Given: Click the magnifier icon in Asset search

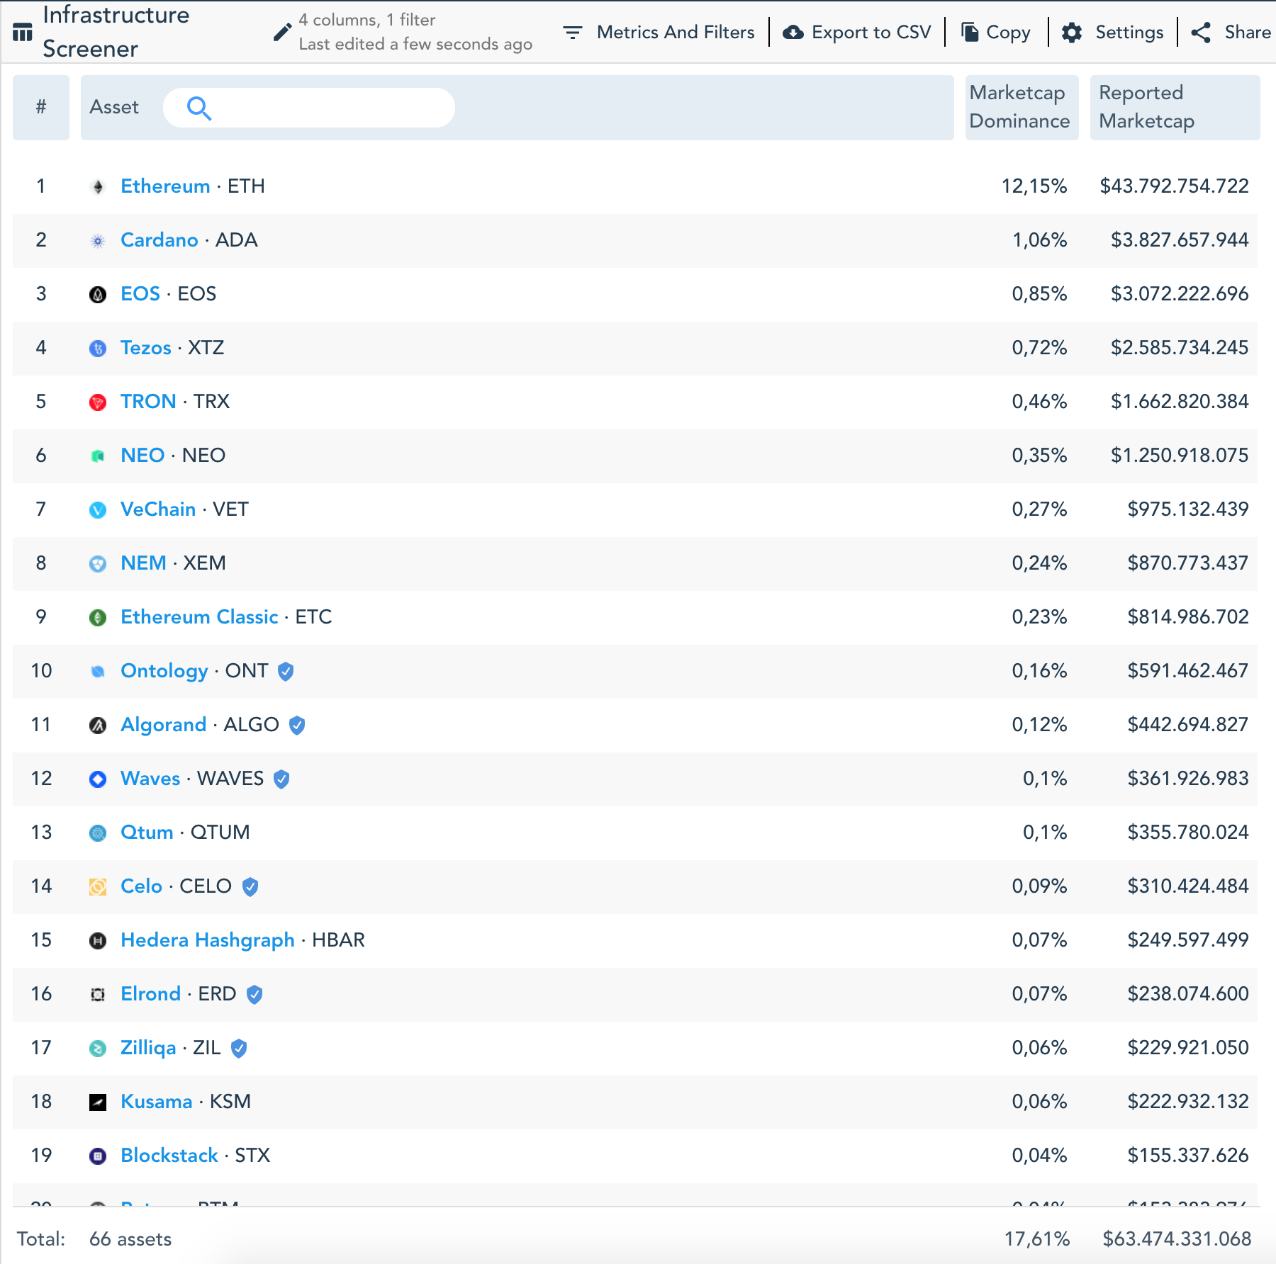Looking at the screenshot, I should pyautogui.click(x=199, y=108).
